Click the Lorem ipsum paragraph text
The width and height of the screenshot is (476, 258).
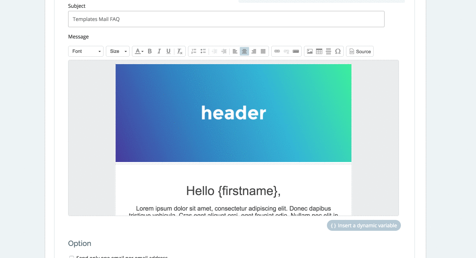[234, 211]
